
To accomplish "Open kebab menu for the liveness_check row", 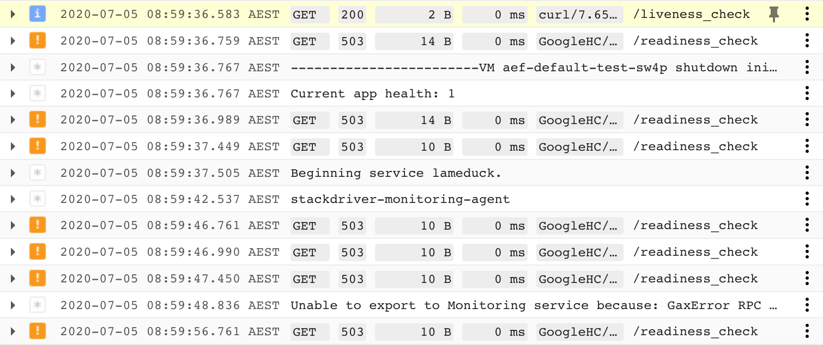I will tap(807, 15).
